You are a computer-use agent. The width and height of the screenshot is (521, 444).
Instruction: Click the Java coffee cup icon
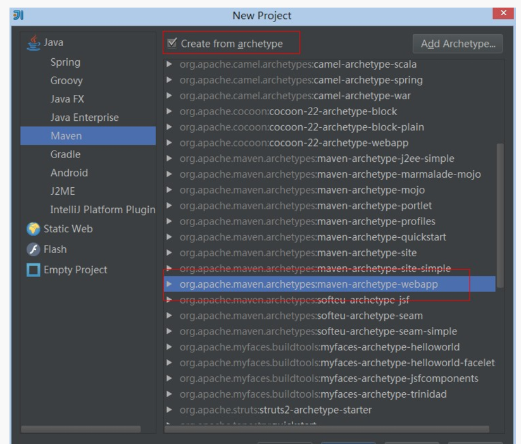33,43
